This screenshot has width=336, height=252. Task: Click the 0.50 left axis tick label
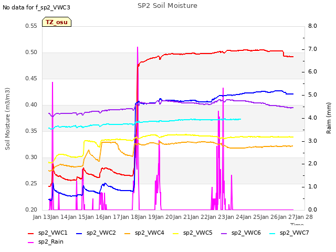pos(31,52)
